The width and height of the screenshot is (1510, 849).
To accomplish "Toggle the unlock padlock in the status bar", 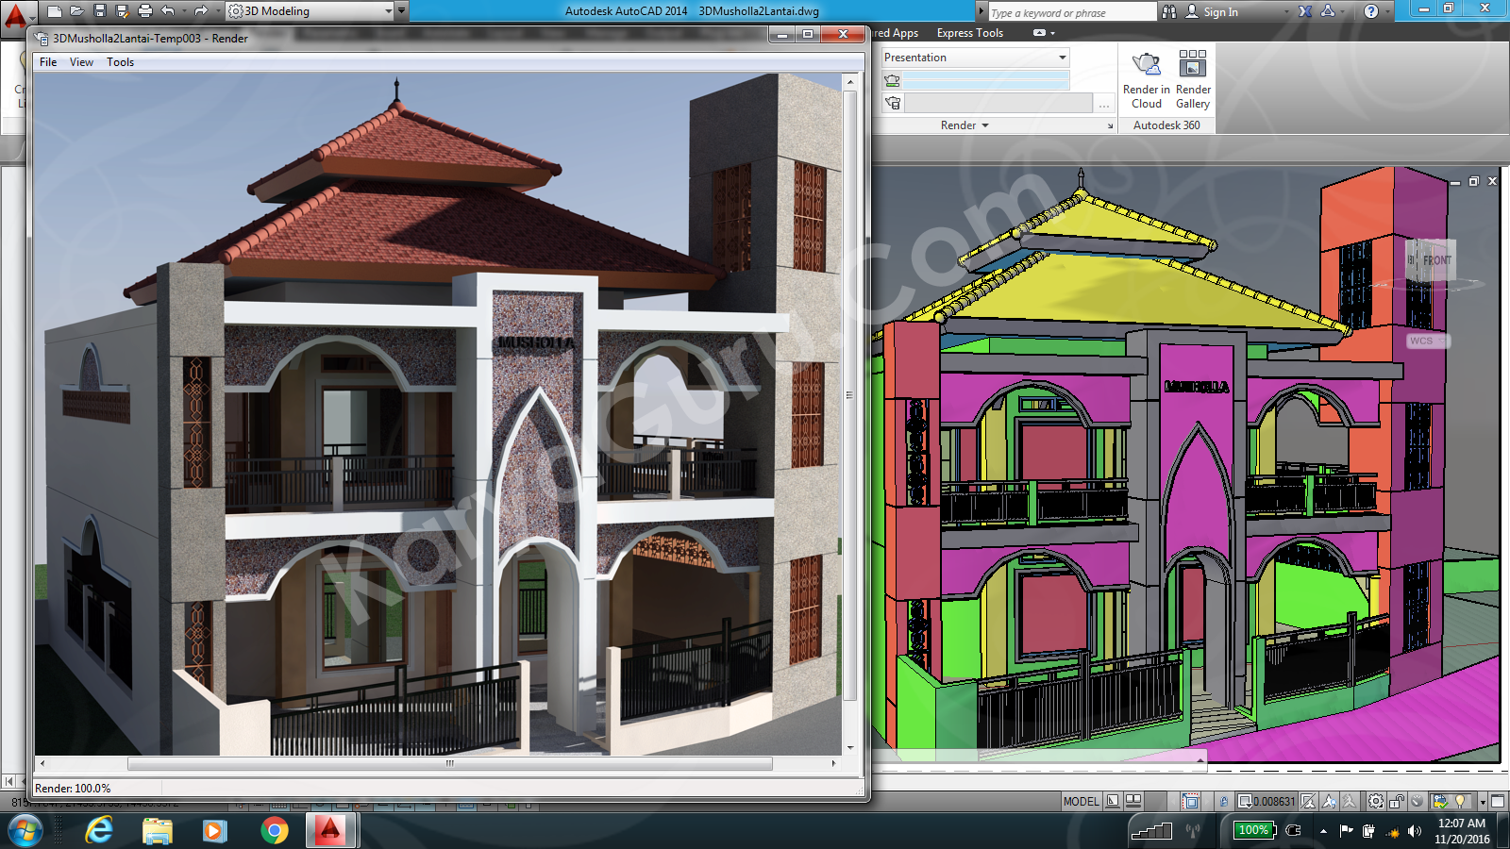I will point(1396,802).
